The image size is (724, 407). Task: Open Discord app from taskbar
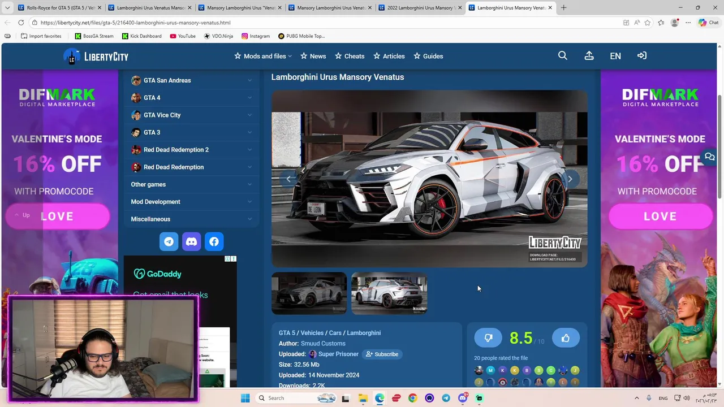click(463, 398)
